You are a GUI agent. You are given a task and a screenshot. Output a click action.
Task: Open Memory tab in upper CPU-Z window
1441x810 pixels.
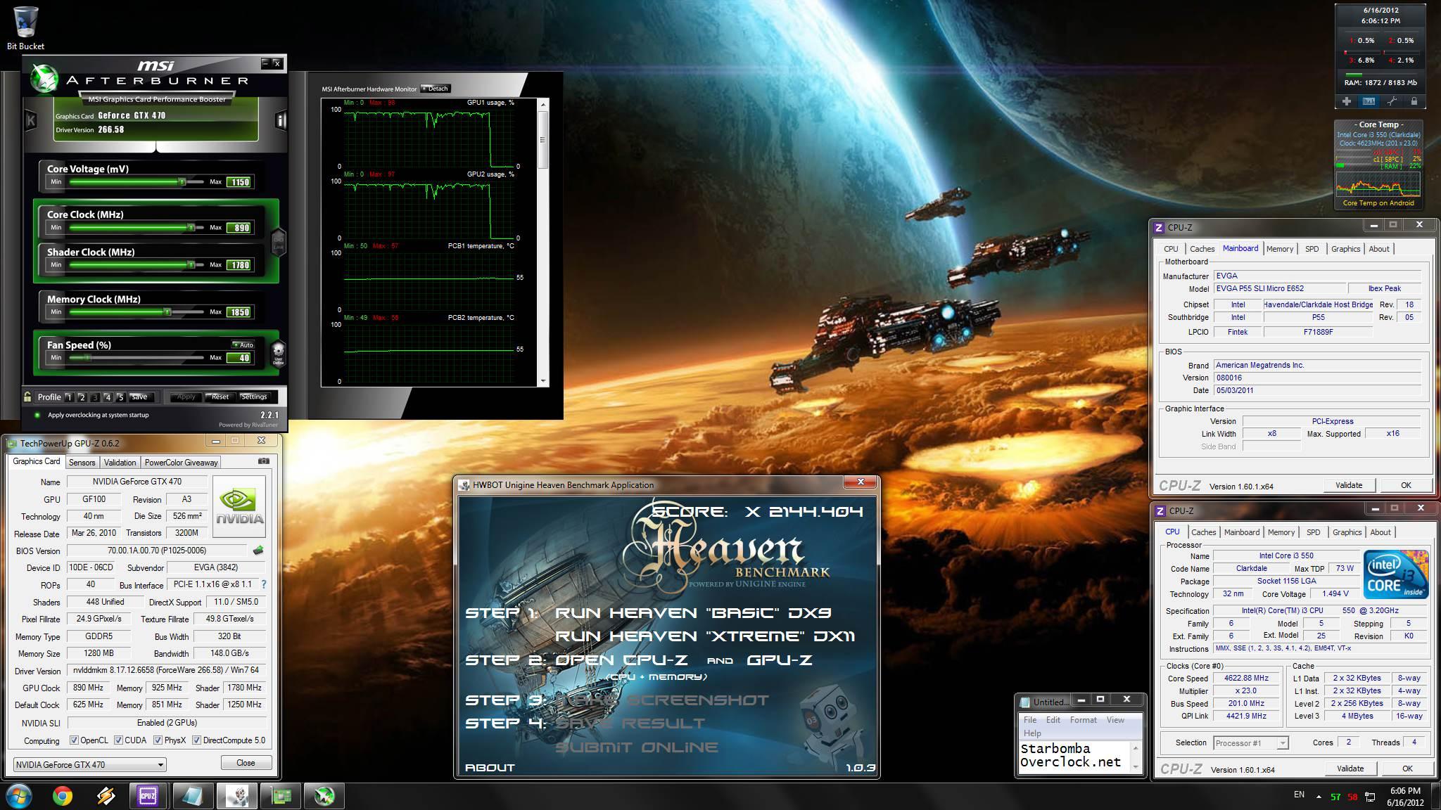coord(1279,249)
